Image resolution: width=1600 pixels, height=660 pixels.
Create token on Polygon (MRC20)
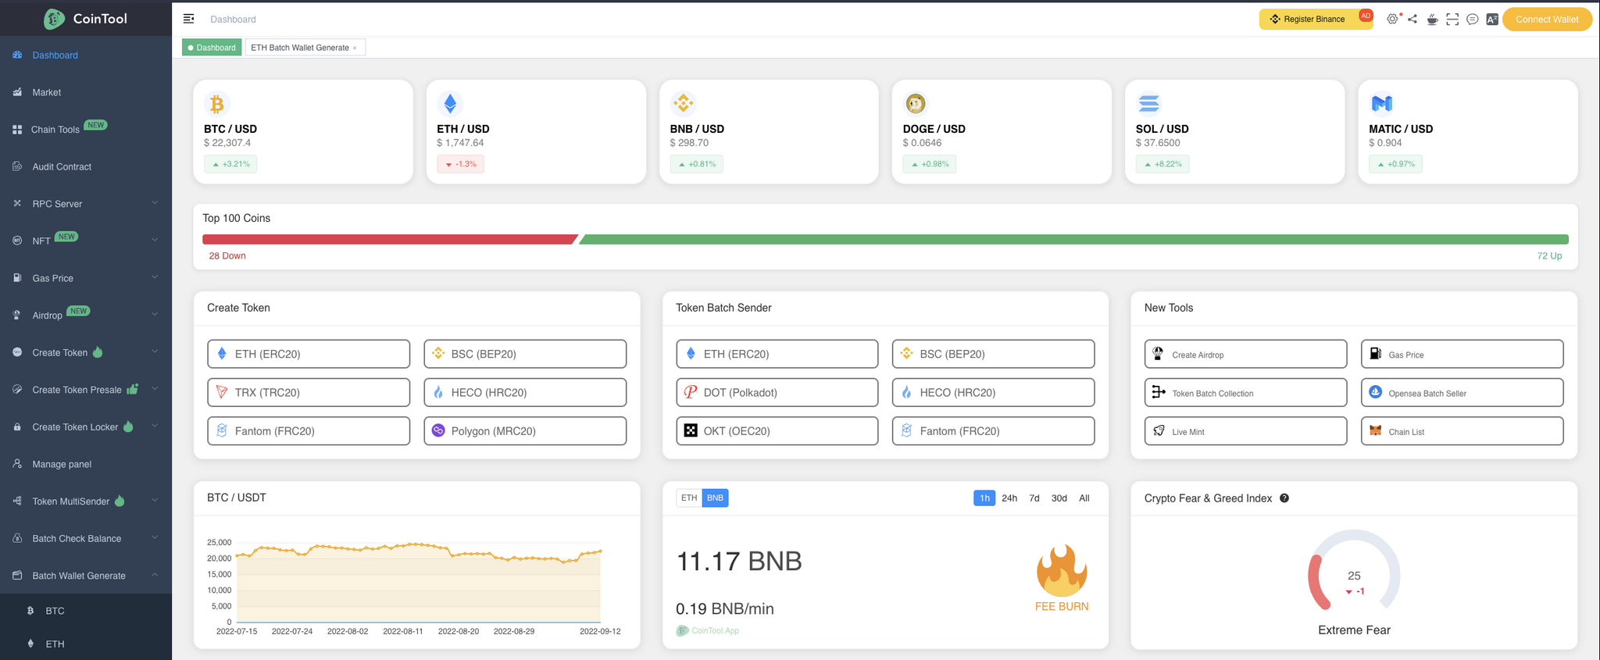[525, 431]
